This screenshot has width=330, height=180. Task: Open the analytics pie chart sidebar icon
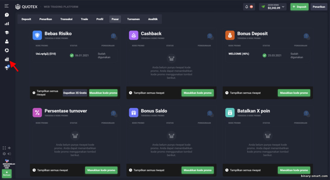click(7, 50)
